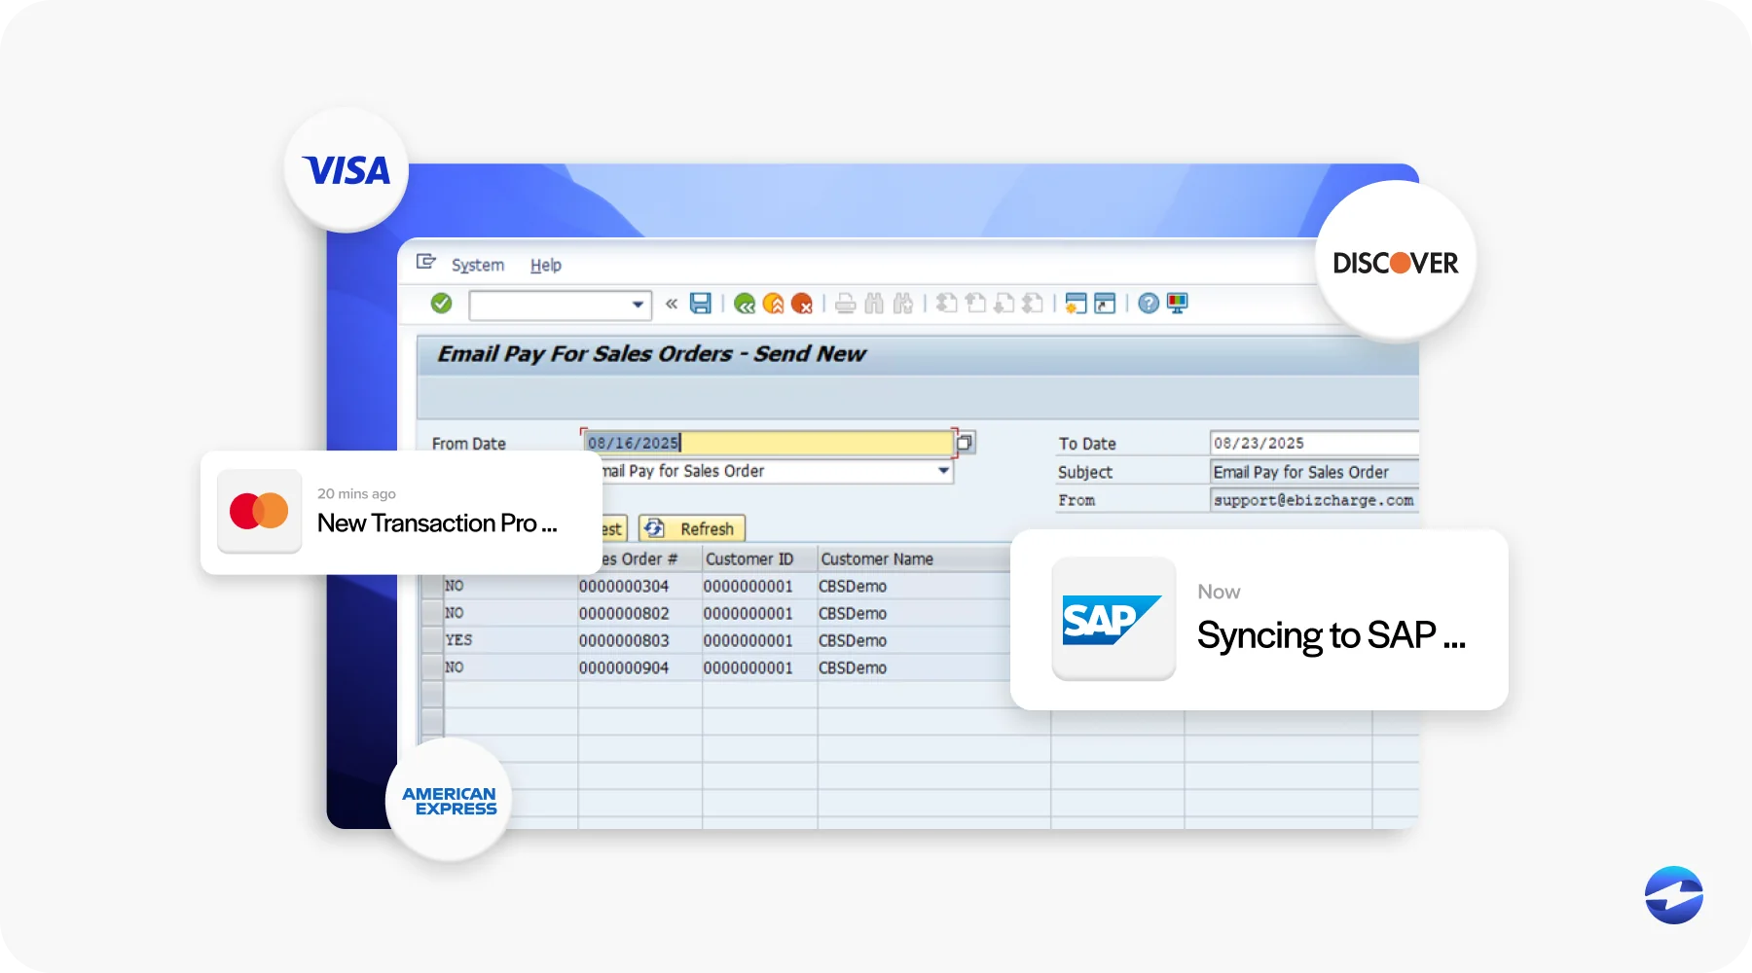1752x973 pixels.
Task: Click the From Date input field
Action: (x=767, y=443)
